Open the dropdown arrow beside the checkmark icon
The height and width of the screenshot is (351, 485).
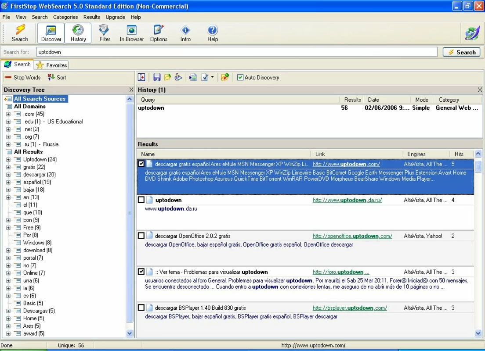pyautogui.click(x=212, y=77)
